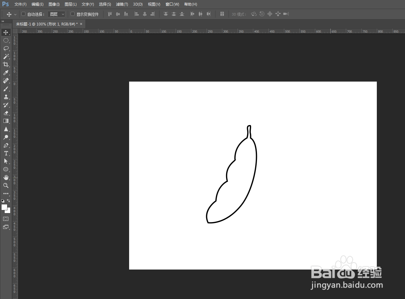Distribute bottom edges button
405x299 pixels.
click(x=182, y=14)
